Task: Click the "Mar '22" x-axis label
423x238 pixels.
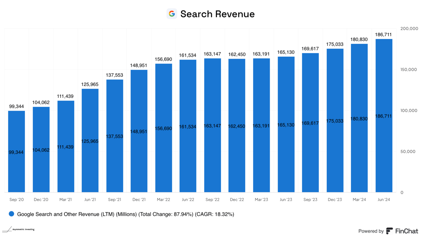Action: pos(163,199)
